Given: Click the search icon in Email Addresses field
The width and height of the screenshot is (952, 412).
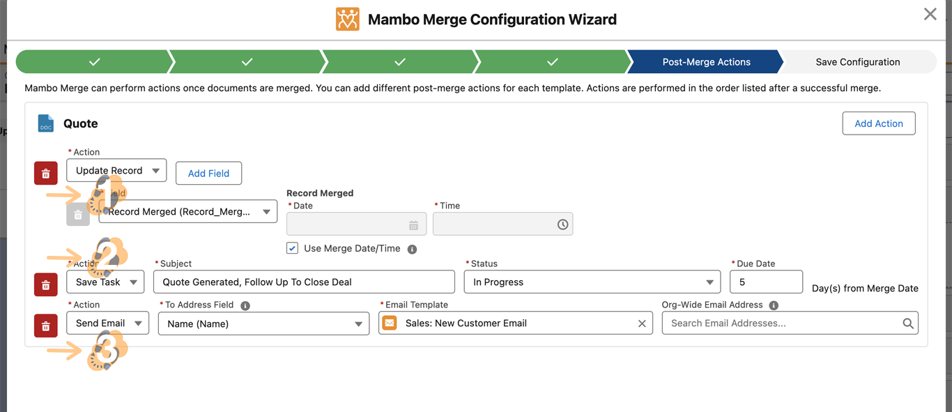Looking at the screenshot, I should pyautogui.click(x=907, y=323).
